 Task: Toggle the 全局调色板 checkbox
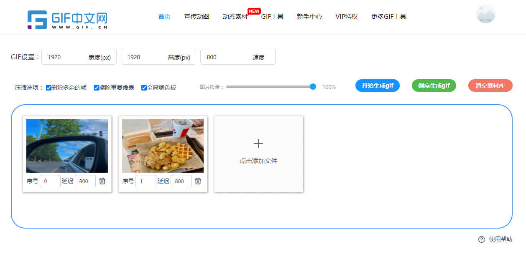(x=144, y=88)
